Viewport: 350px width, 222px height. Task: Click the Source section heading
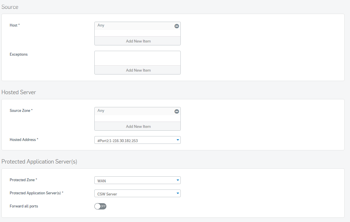tap(10, 7)
